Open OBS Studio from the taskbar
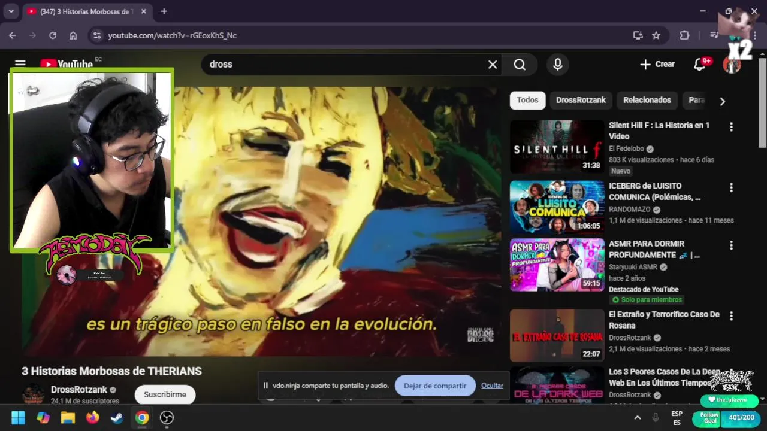The width and height of the screenshot is (767, 431). 167,418
